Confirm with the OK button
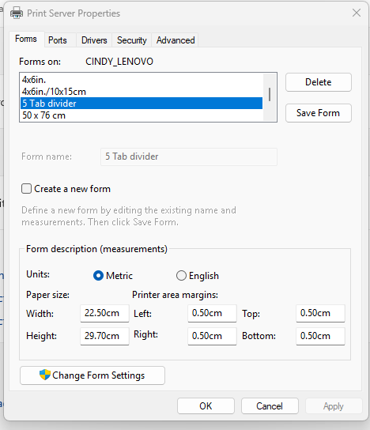Viewport: 370px width, 430px height. click(x=206, y=405)
